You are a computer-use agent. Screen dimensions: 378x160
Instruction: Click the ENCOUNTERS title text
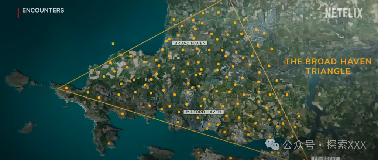click(43, 11)
